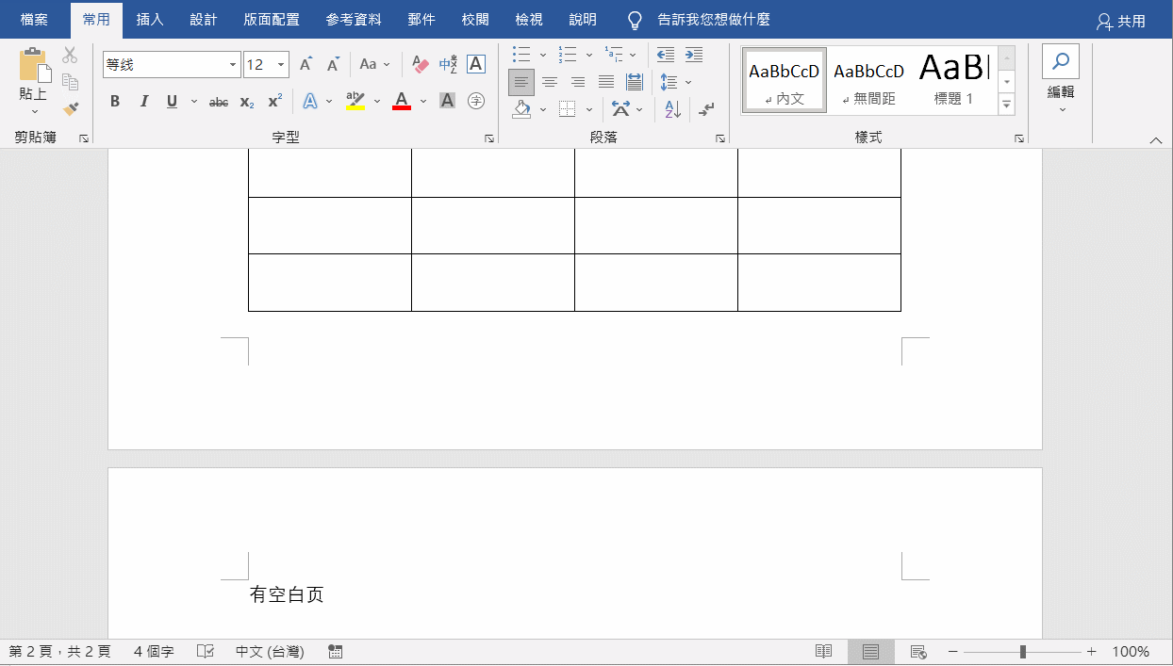1173x666 pixels.
Task: Expand the styles gallery More button
Action: point(1007,105)
